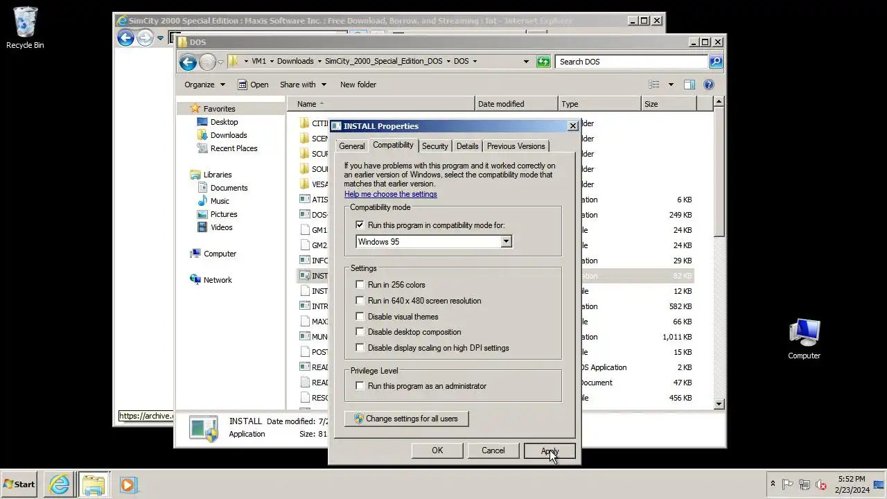This screenshot has width=887, height=499.
Task: Launch Internet Explorer from taskbar
Action: (x=60, y=484)
